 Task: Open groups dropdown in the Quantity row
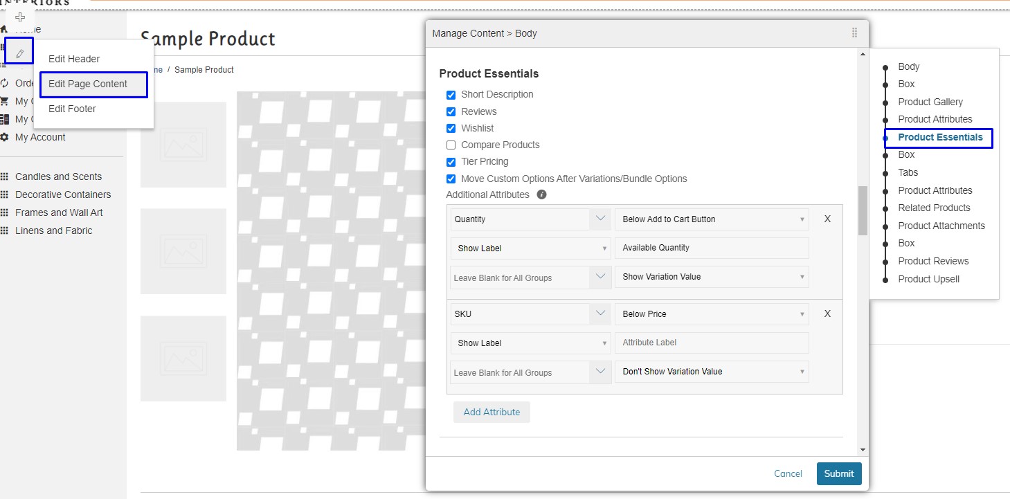pyautogui.click(x=530, y=278)
